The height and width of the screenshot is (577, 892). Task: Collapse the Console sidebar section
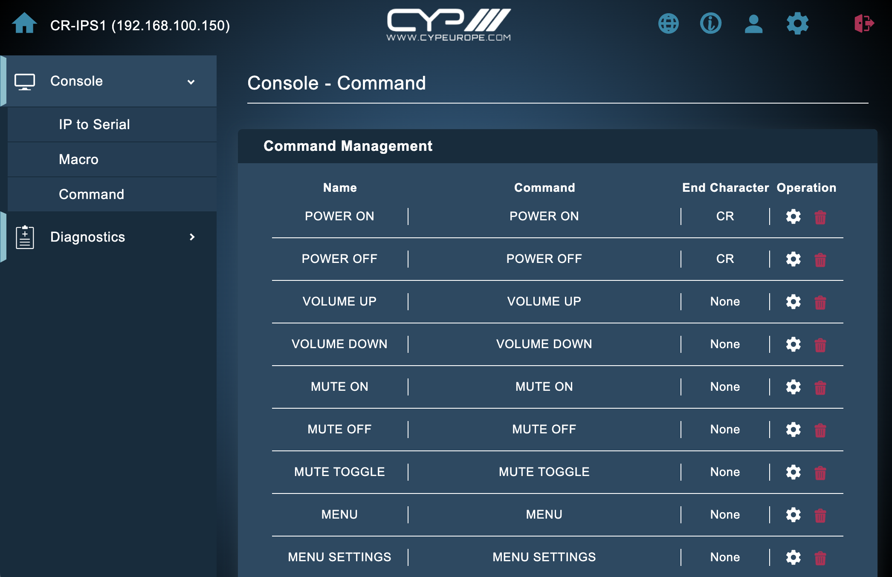tap(77, 81)
